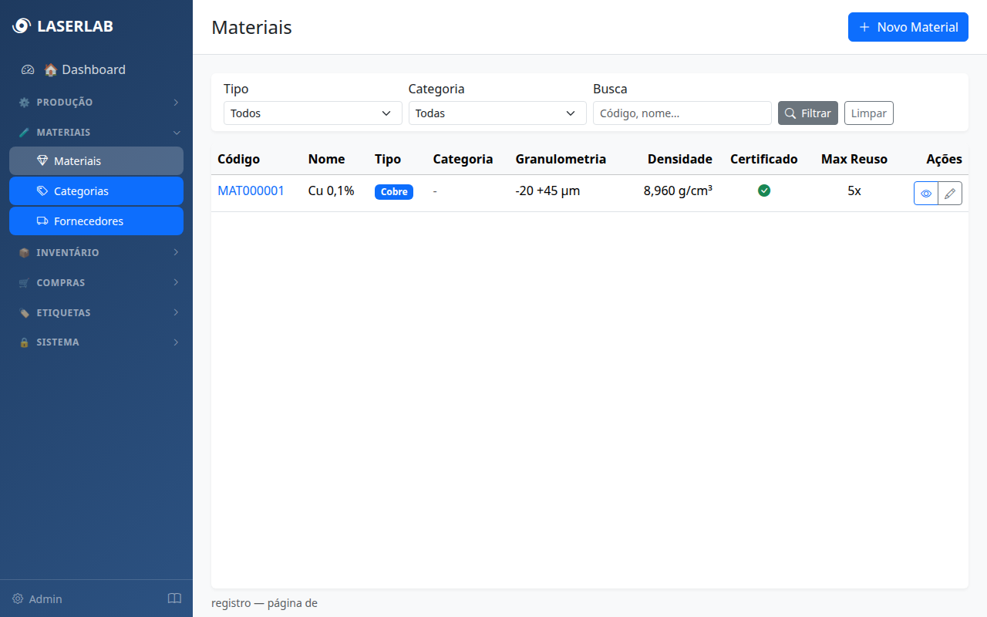Open the Categoria dropdown showing Todas
This screenshot has width=987, height=617.
(497, 113)
